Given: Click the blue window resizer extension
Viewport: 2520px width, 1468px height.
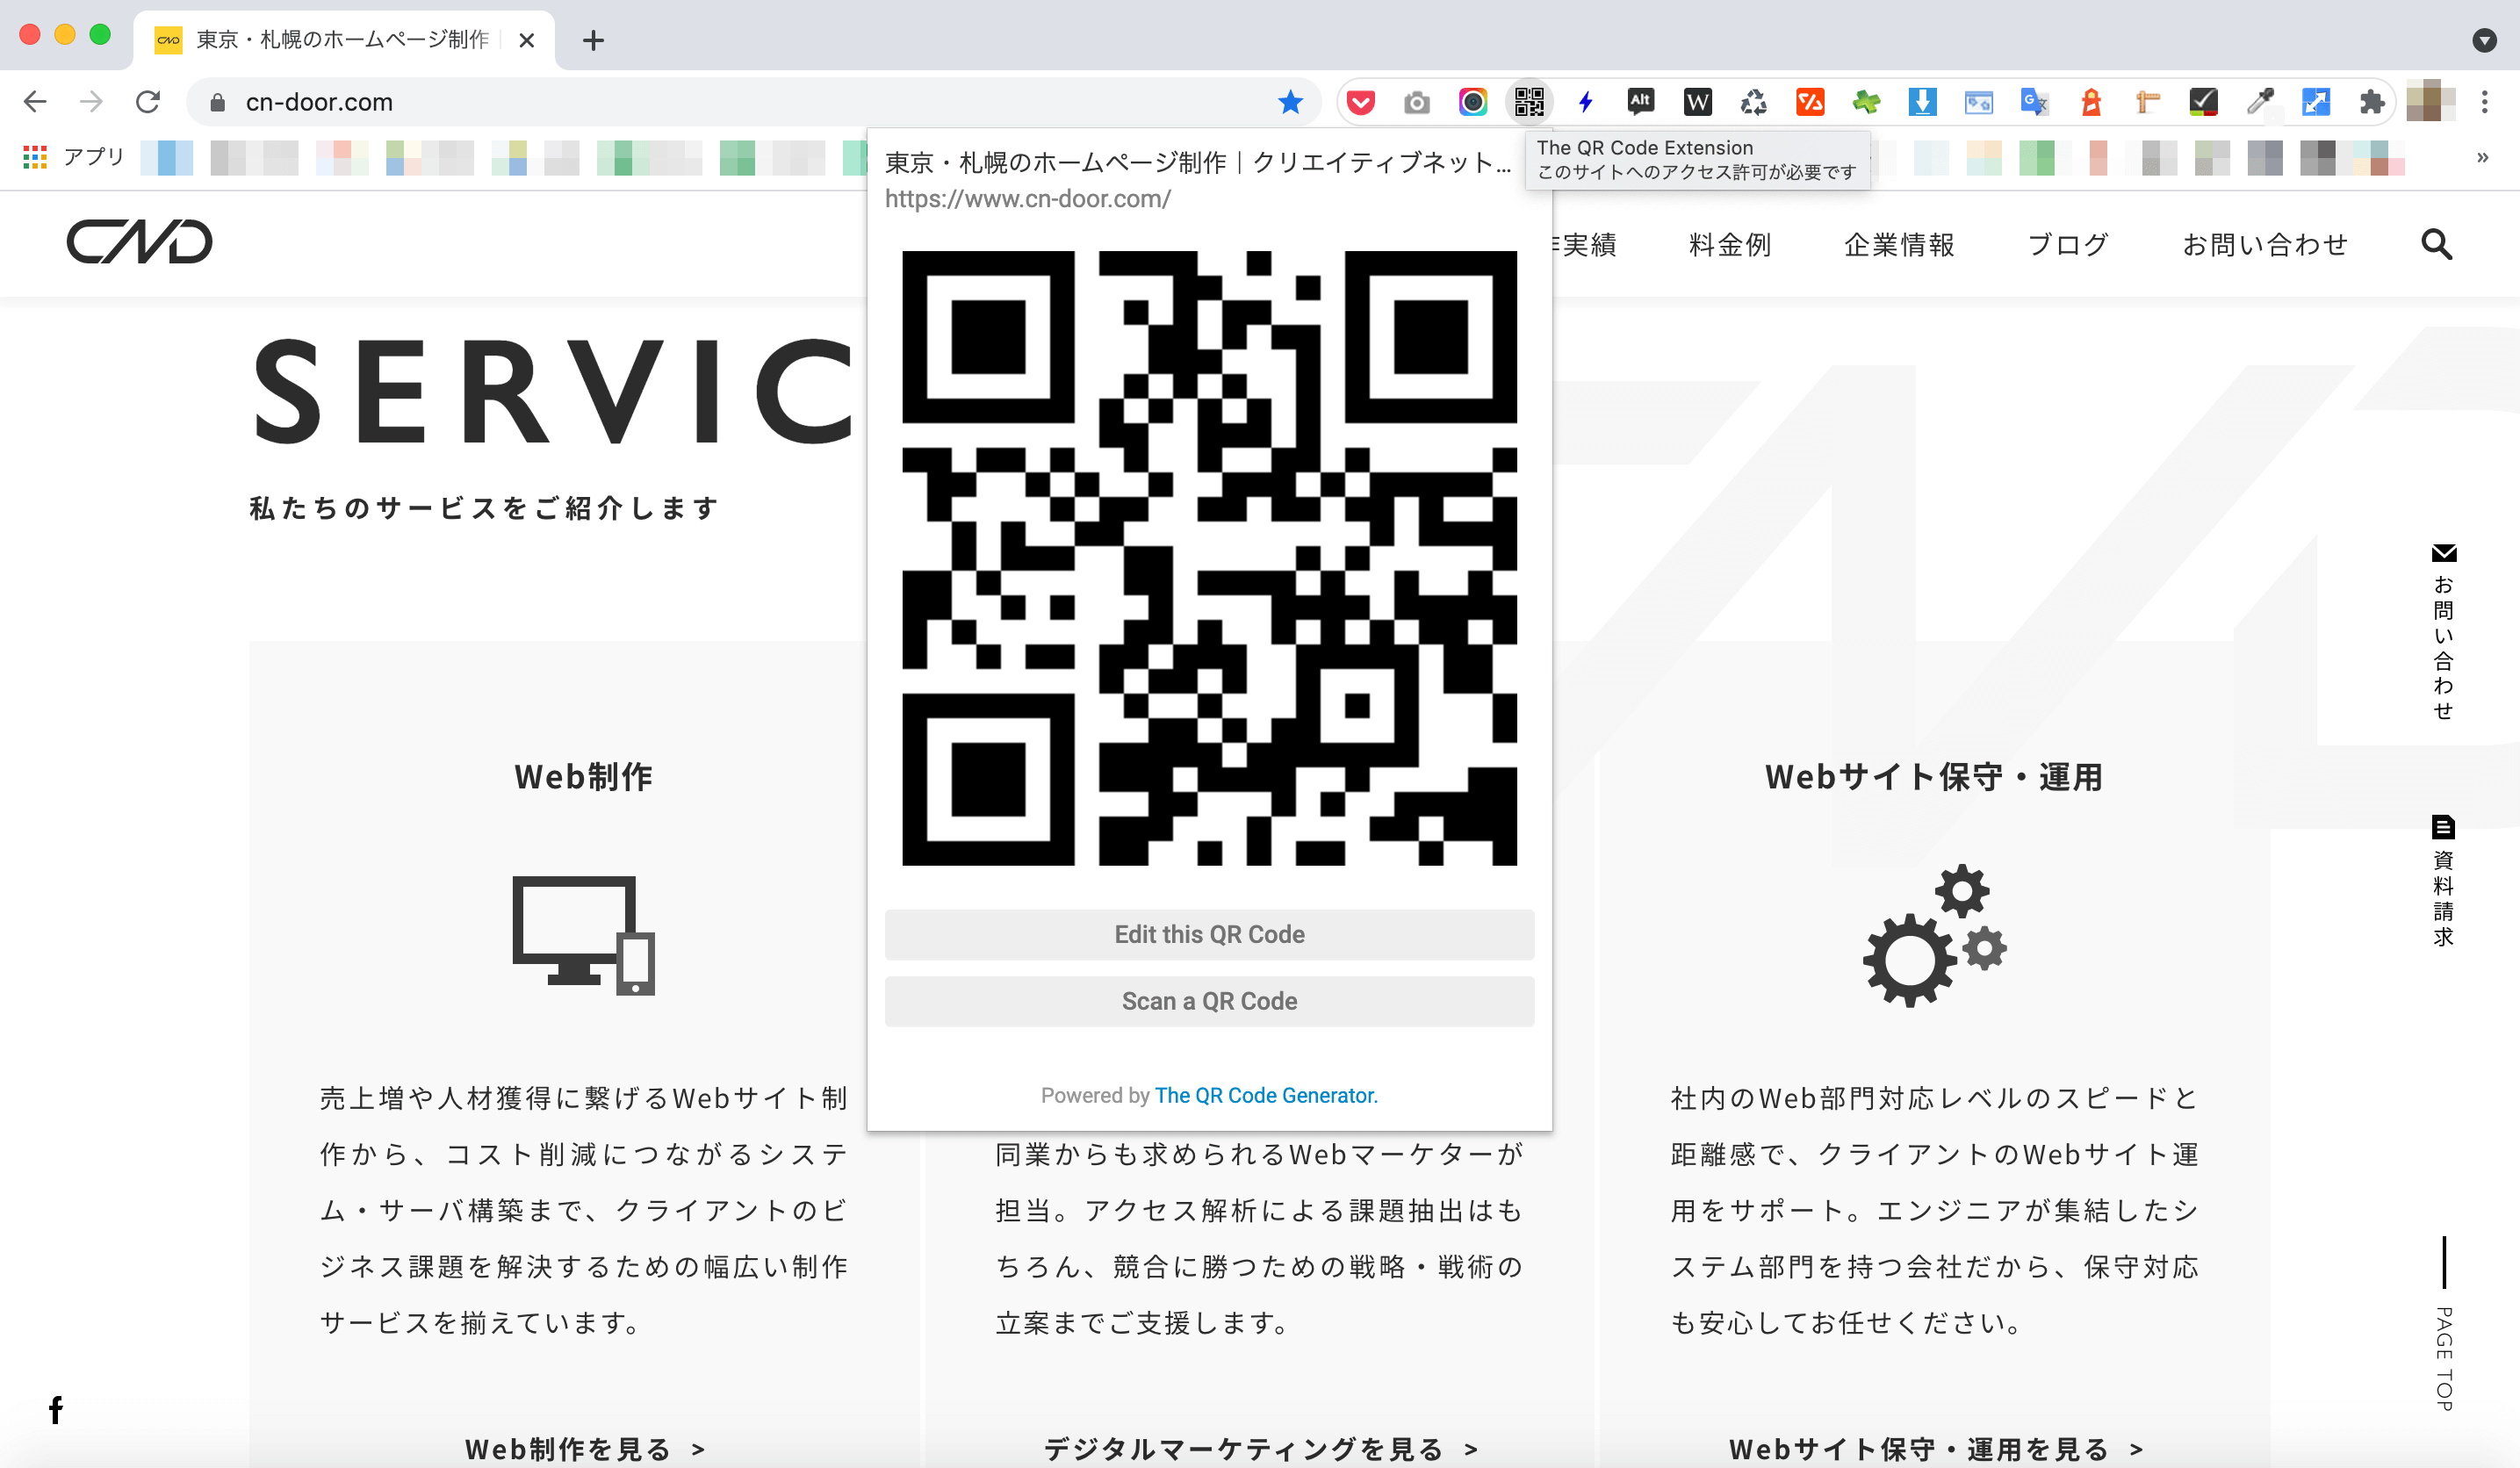Looking at the screenshot, I should pyautogui.click(x=2316, y=102).
